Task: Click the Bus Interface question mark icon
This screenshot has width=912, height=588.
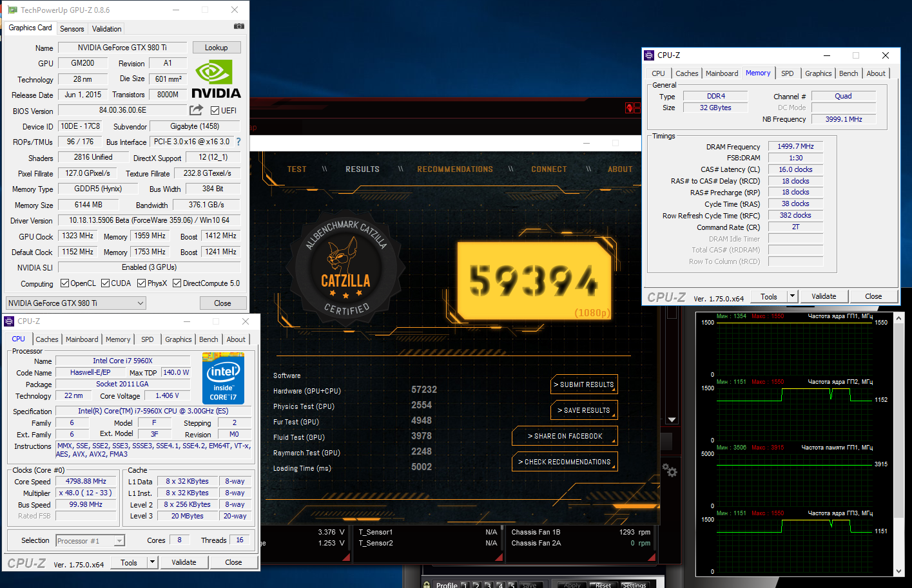Action: click(x=238, y=142)
